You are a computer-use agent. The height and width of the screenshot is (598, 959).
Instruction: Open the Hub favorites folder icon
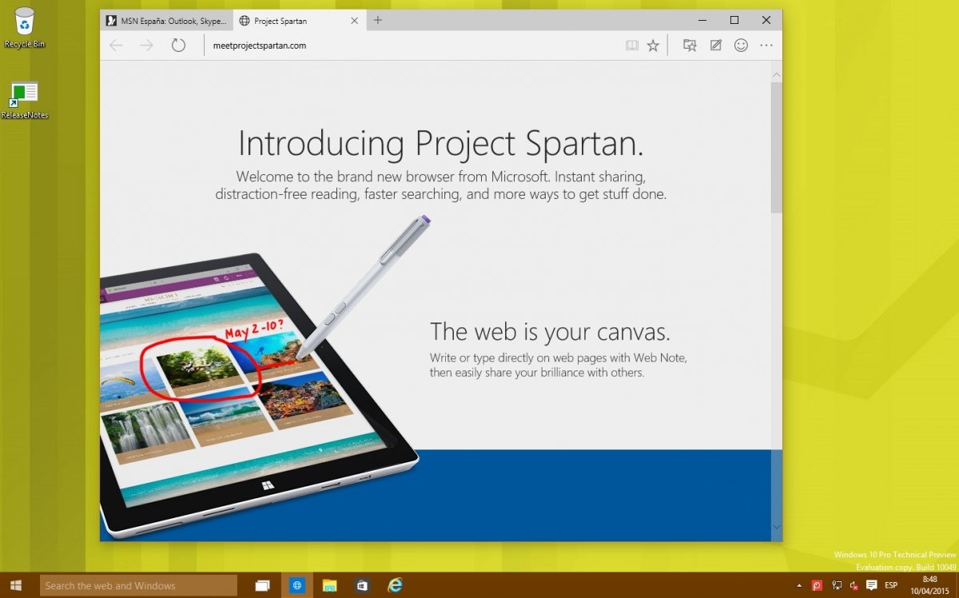click(690, 46)
